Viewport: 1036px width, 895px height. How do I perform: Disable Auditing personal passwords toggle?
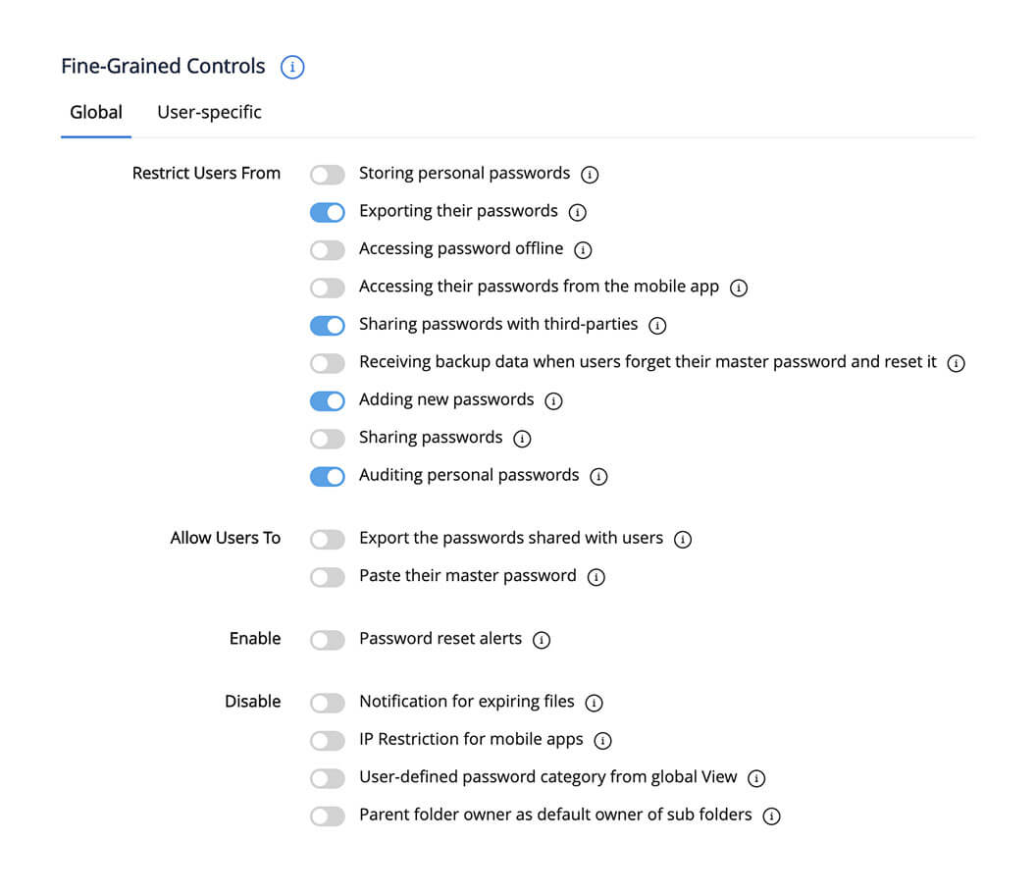pyautogui.click(x=328, y=476)
